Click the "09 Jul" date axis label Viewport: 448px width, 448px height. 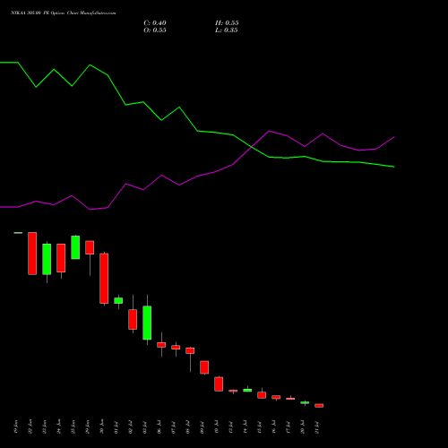coord(202,427)
